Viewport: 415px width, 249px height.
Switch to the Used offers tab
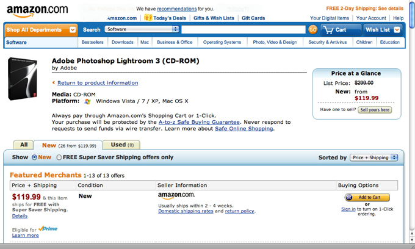pyautogui.click(x=121, y=145)
